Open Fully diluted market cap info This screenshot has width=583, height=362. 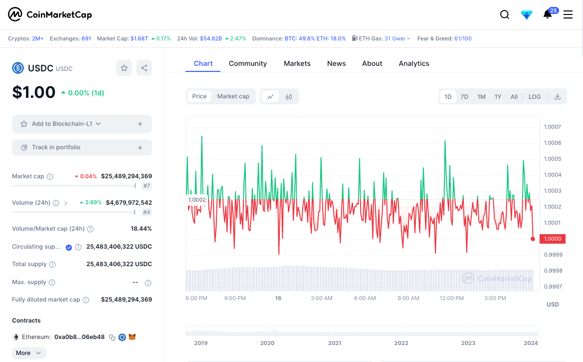(86, 300)
